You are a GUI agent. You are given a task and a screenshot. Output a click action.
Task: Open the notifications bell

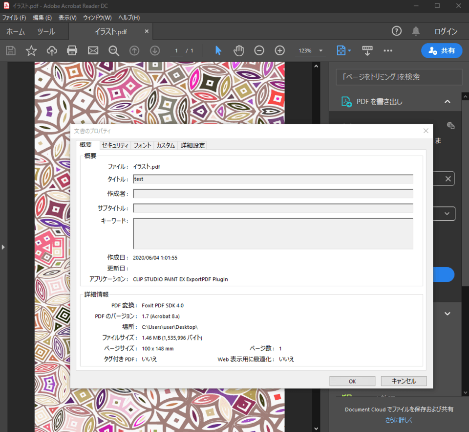click(416, 31)
